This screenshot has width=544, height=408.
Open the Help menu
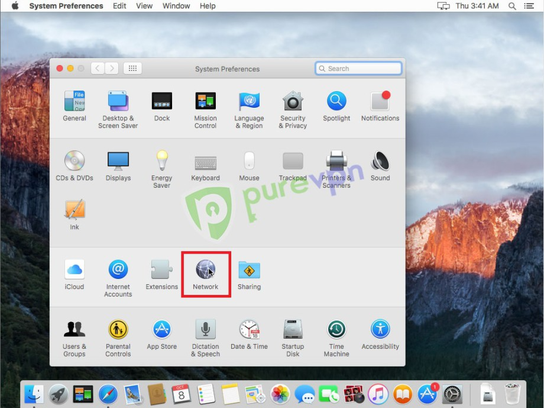click(208, 6)
